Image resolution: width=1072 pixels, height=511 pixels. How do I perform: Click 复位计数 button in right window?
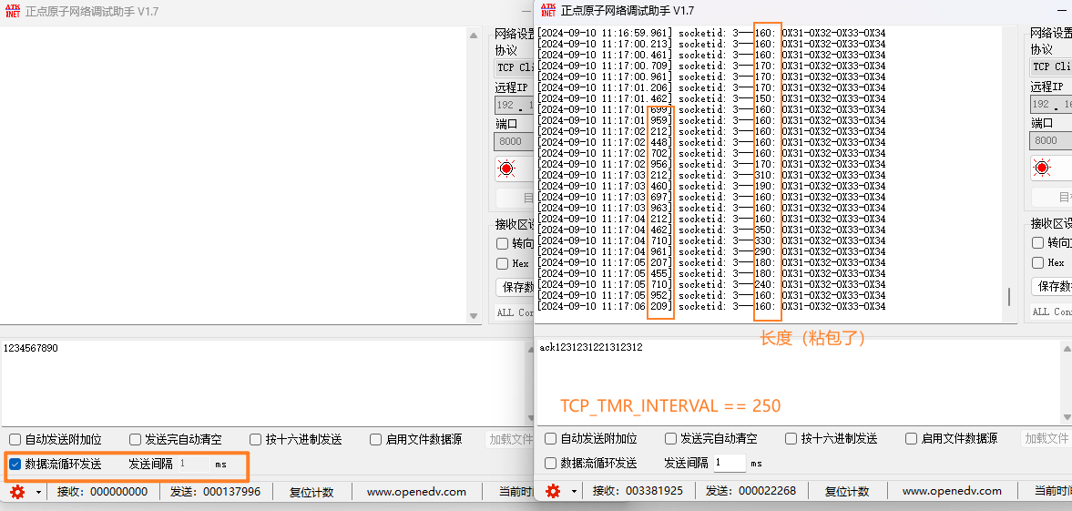coord(846,491)
